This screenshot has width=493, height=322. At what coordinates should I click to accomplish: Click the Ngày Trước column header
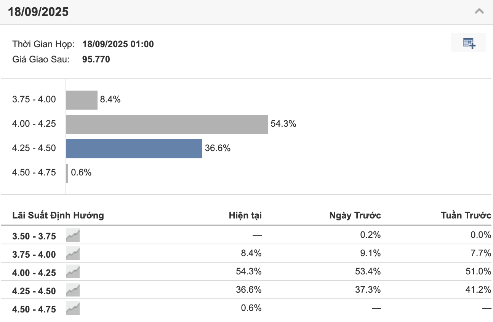coord(355,215)
